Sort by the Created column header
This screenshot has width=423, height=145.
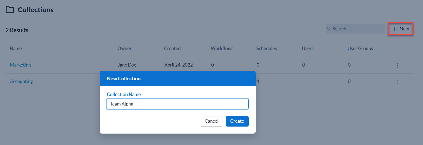172,49
